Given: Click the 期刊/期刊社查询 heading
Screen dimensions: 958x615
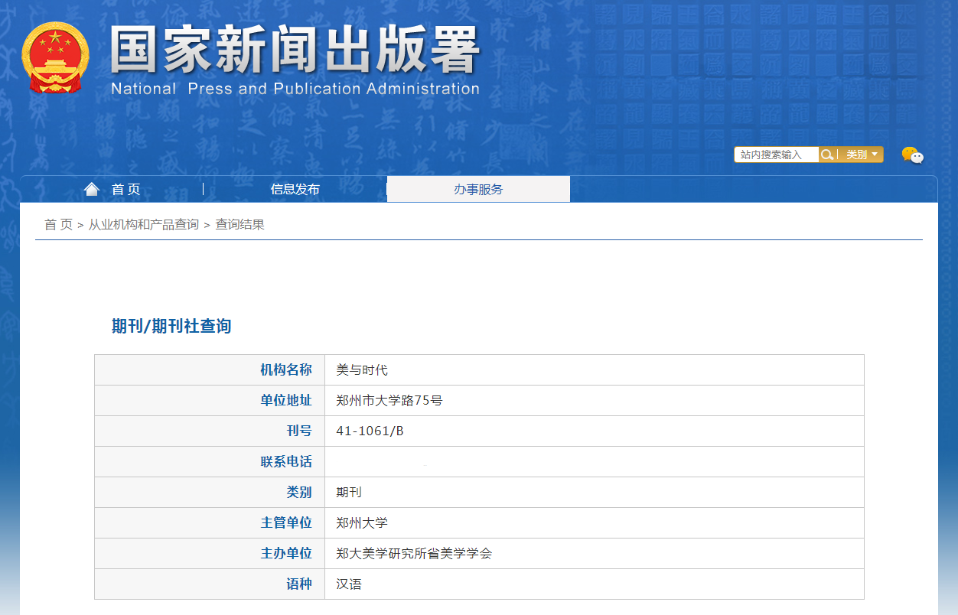Looking at the screenshot, I should tap(171, 326).
